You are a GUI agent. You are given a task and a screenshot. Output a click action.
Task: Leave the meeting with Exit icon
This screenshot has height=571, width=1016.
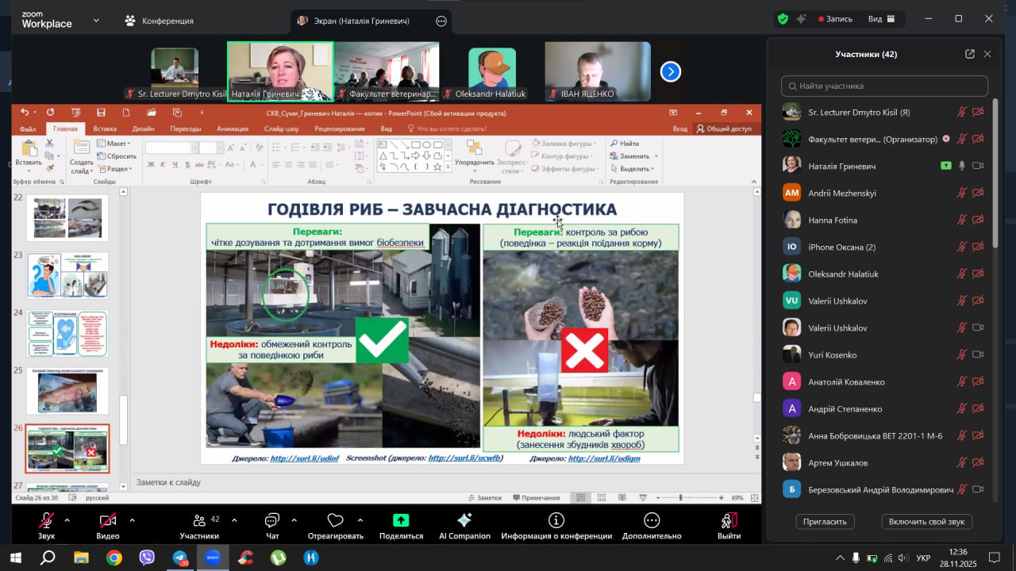tap(729, 520)
